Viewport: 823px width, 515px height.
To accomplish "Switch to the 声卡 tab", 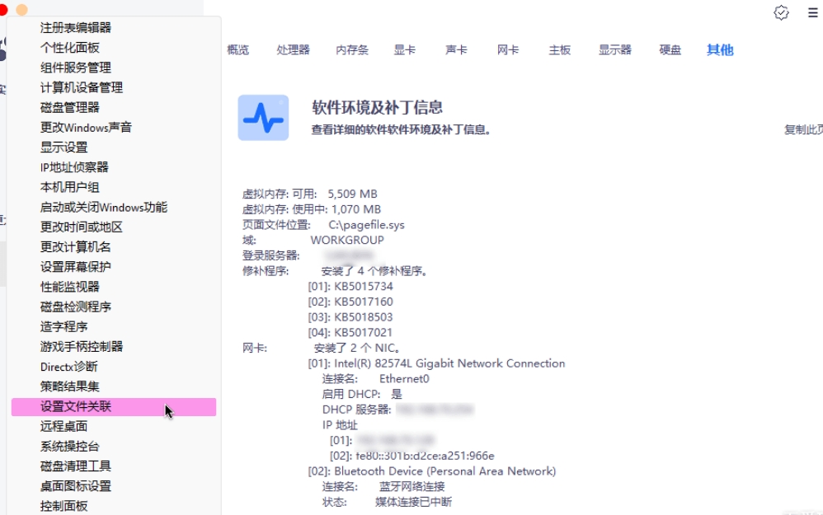I will (456, 49).
